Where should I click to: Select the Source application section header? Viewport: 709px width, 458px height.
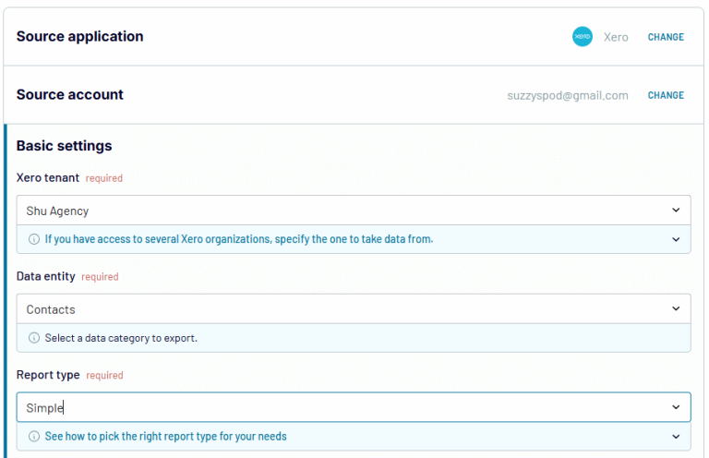tap(80, 37)
